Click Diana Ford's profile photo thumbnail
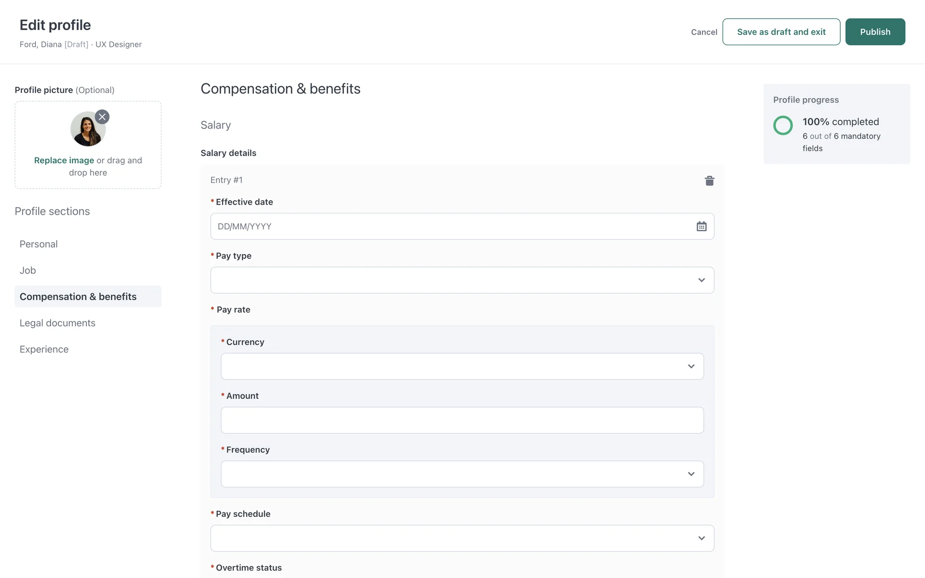Image resolution: width=925 pixels, height=578 pixels. pyautogui.click(x=87, y=130)
